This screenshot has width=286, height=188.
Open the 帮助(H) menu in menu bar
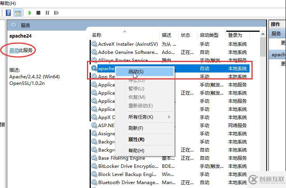point(8,3)
